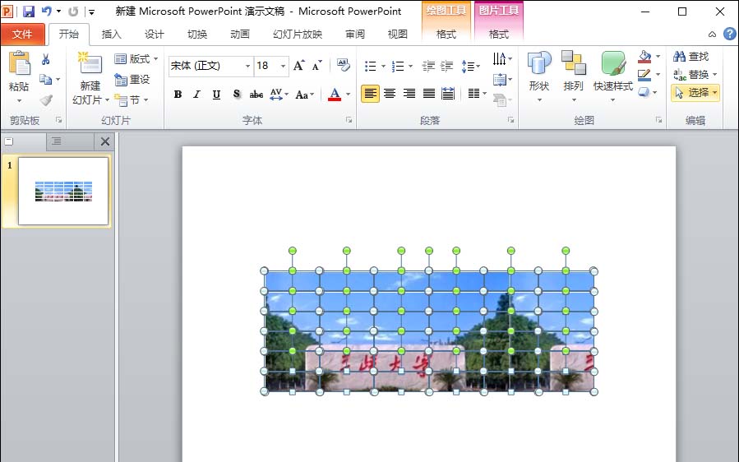Image resolution: width=739 pixels, height=462 pixels.
Task: Open the Change Case Aa dropdown
Action: click(312, 95)
